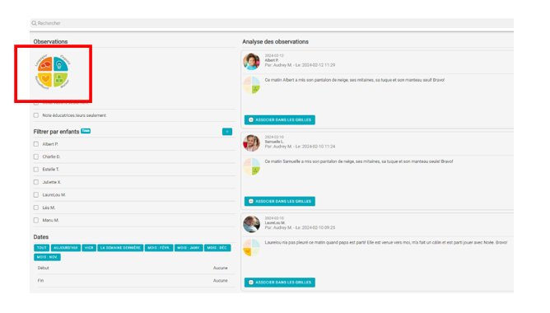Viewport: 550px width, 313px height.
Task: Open the domain wheel on Albert P.'s observation
Action: (x=252, y=86)
